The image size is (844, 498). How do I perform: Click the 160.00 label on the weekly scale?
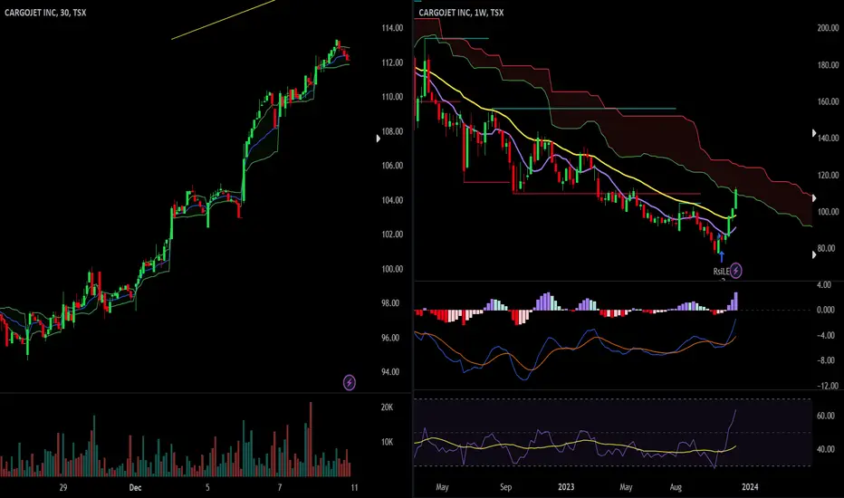(x=828, y=101)
